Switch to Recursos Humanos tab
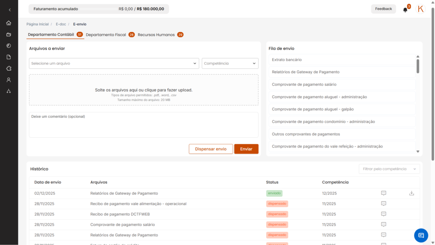 coord(156,35)
